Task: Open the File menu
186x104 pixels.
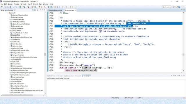Action: [x=2, y=4]
